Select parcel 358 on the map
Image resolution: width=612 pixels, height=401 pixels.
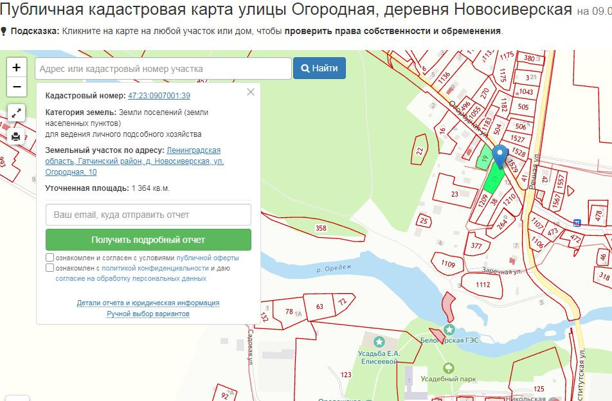point(321,228)
